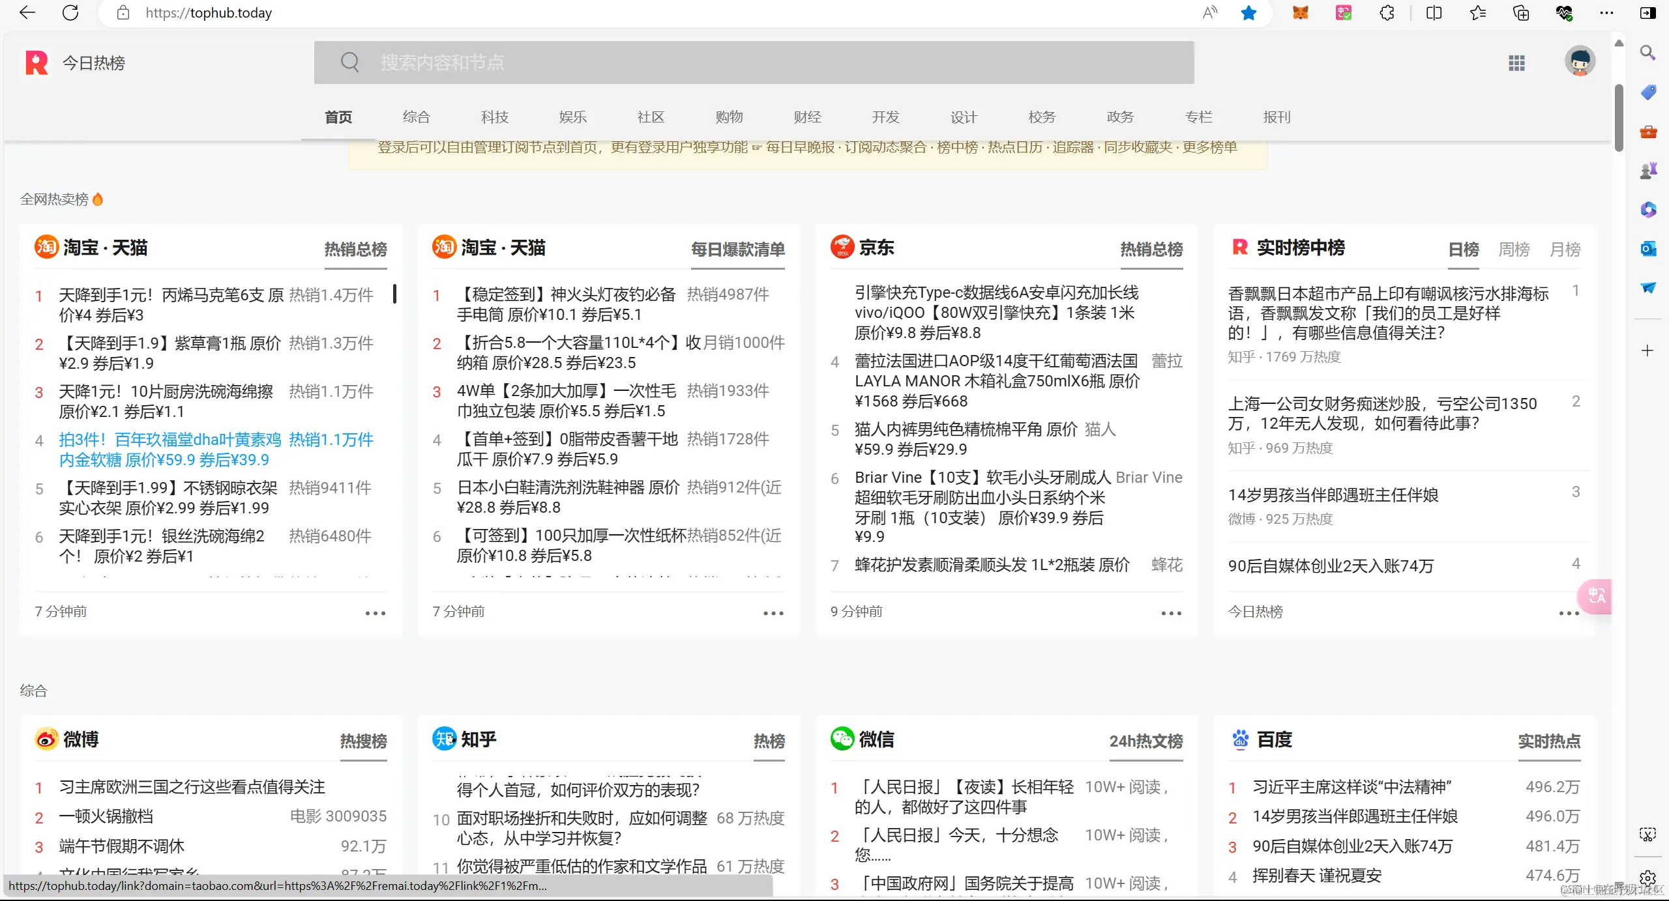This screenshot has width=1669, height=901.
Task: Click the Zhihu logo icon
Action: pos(444,739)
